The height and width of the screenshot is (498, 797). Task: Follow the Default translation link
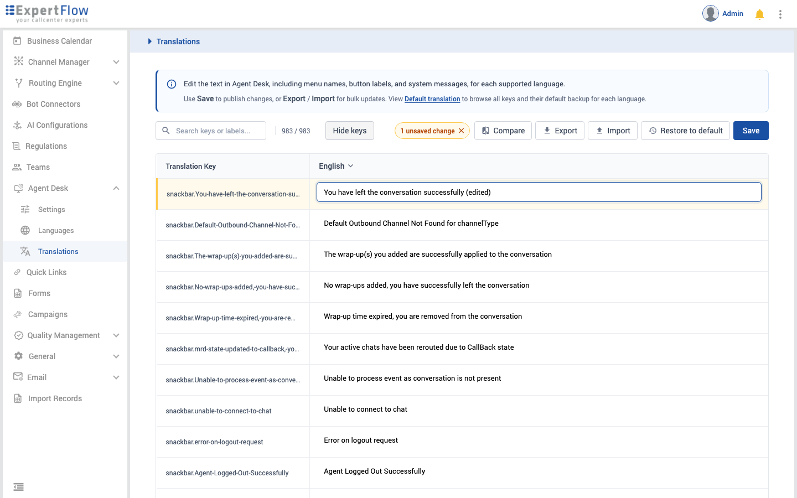click(x=432, y=99)
